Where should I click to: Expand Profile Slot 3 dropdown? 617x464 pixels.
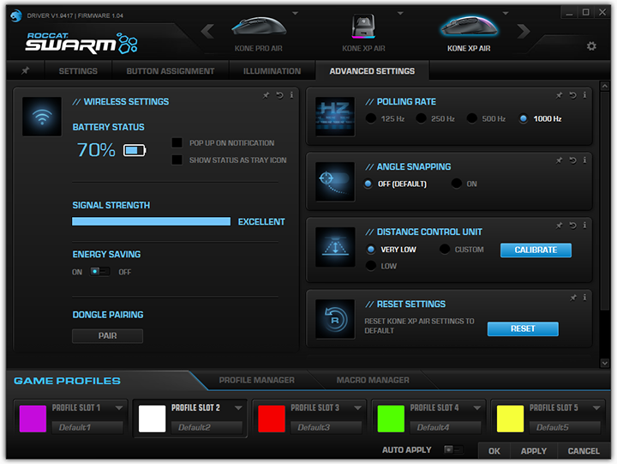pos(357,408)
